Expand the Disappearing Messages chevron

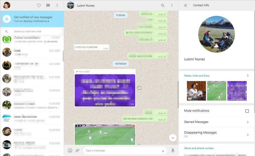click(248, 135)
